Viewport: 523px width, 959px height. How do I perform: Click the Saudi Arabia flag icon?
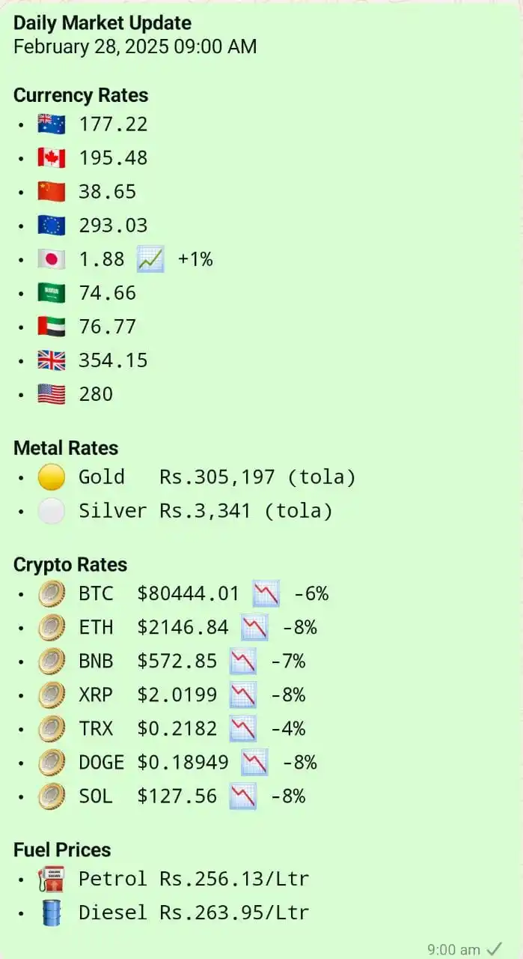(52, 293)
